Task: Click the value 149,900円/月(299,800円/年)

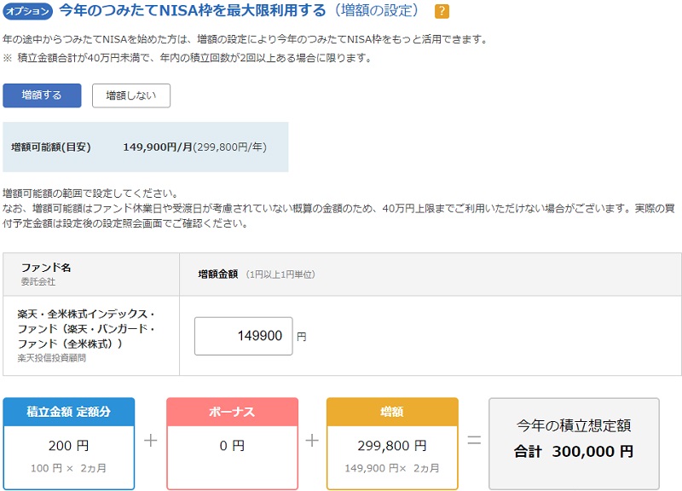Action: pos(194,147)
